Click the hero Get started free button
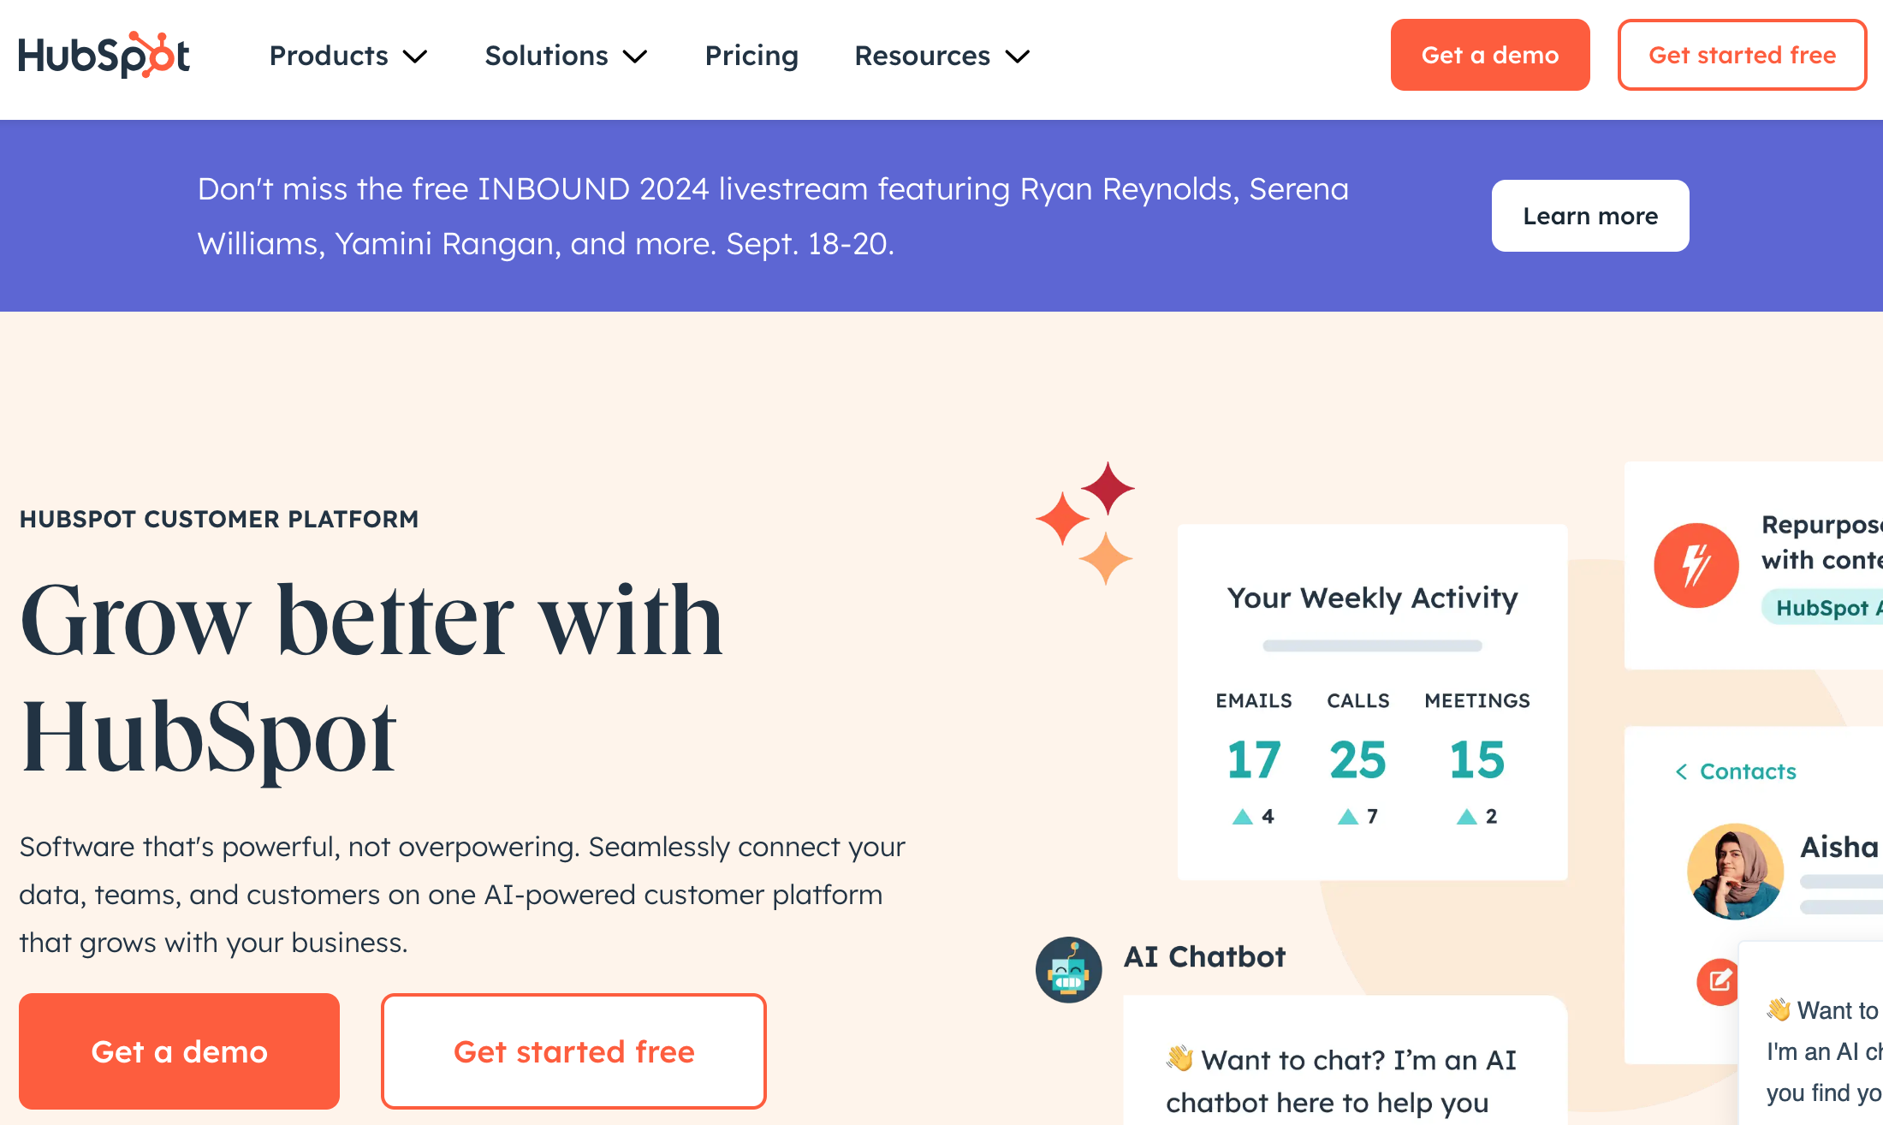 pos(573,1051)
